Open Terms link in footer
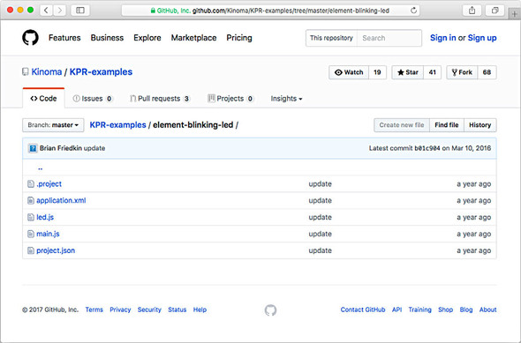521x343 pixels. coord(94,309)
